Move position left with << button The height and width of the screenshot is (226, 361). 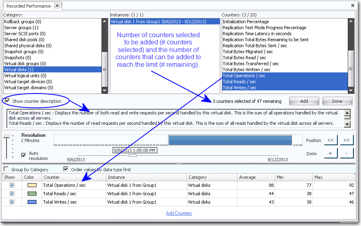[331, 140]
